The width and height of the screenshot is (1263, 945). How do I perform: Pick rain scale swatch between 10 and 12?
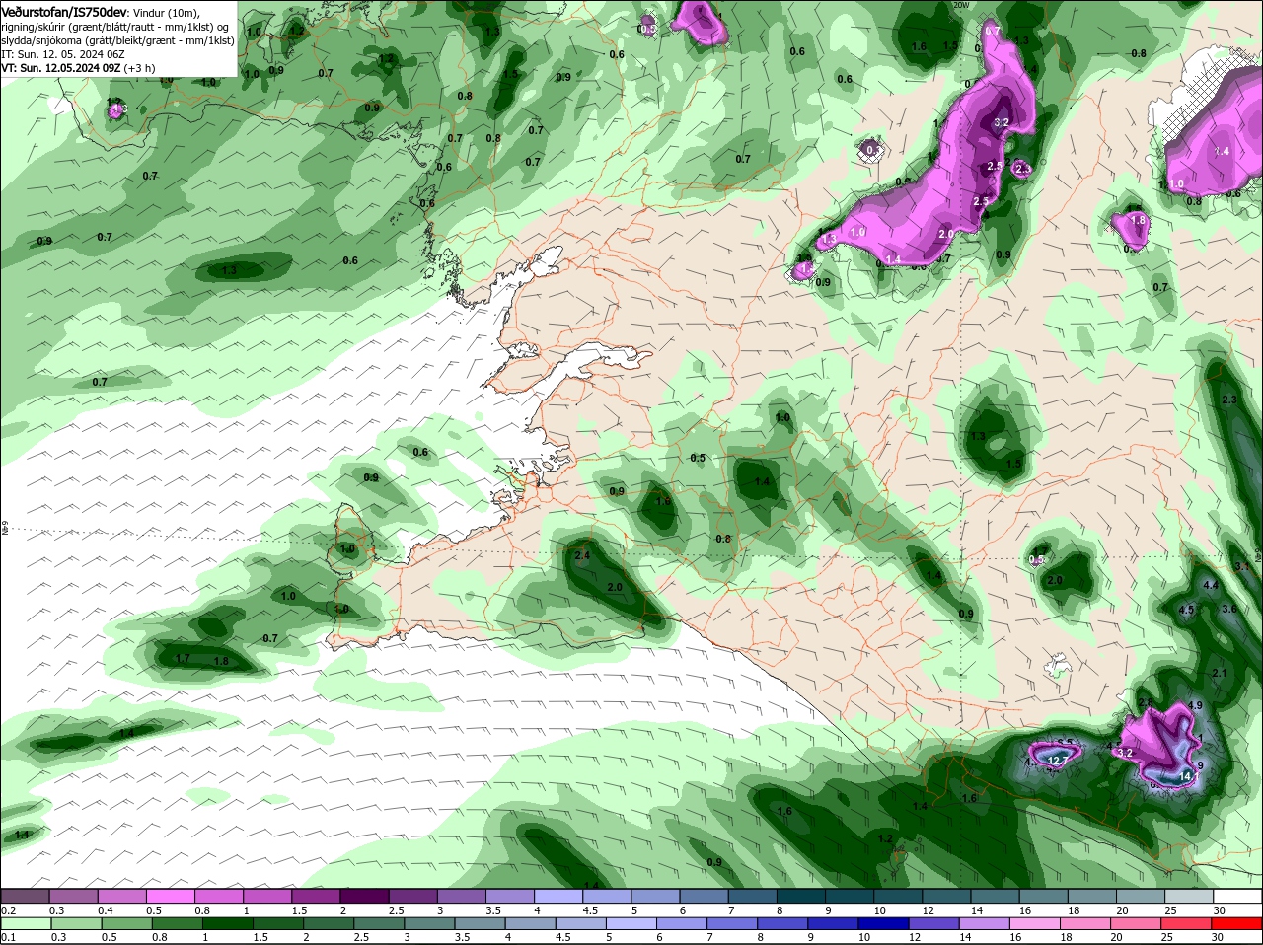tap(884, 923)
